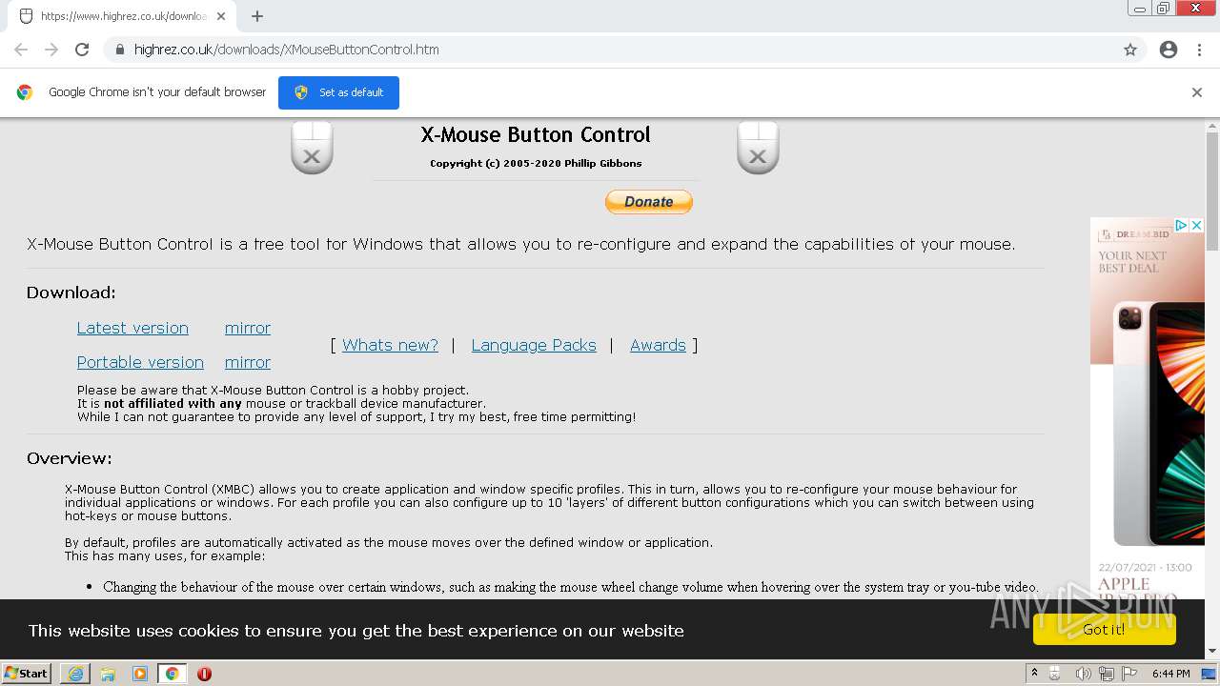1220x686 pixels.
Task: Open a new browser tab
Action: [256, 16]
